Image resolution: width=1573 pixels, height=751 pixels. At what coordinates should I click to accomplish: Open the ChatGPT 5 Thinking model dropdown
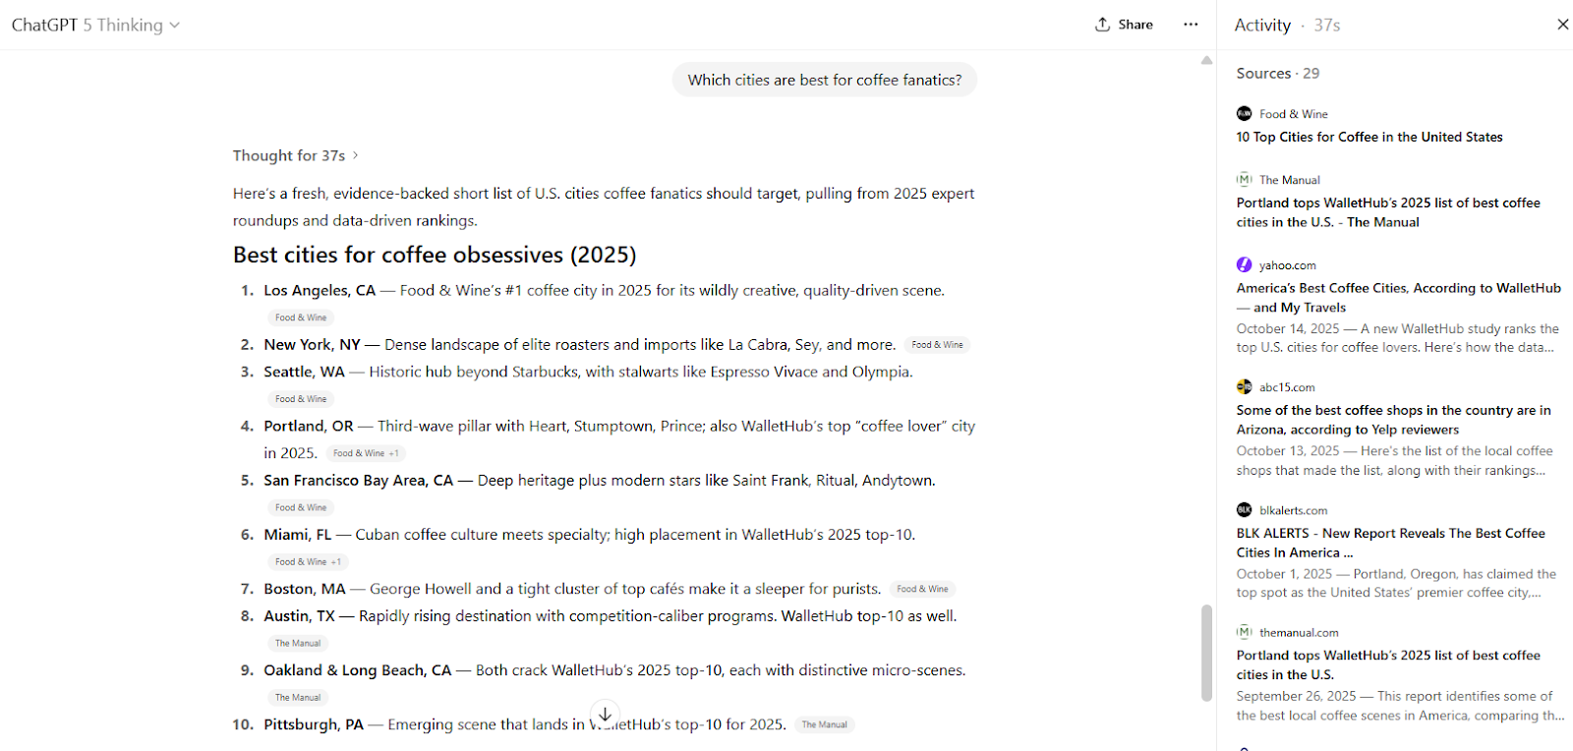click(x=95, y=26)
